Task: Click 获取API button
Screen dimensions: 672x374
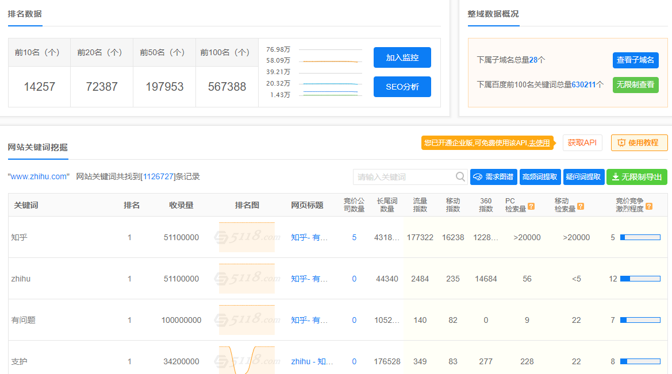Action: tap(582, 142)
